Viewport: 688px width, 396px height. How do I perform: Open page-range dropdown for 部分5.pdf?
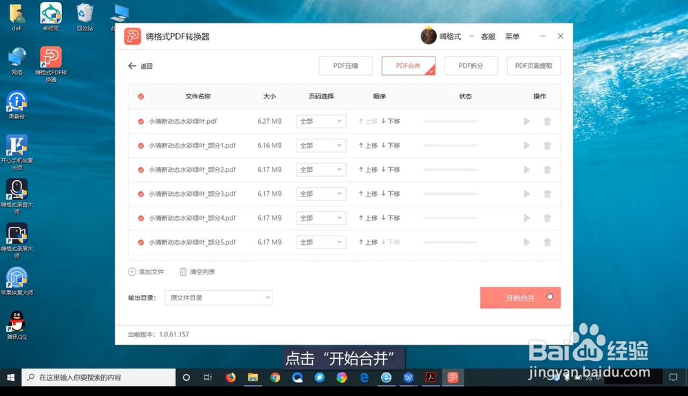click(x=321, y=242)
